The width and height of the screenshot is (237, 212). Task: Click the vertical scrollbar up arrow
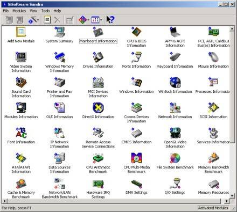click(232, 28)
